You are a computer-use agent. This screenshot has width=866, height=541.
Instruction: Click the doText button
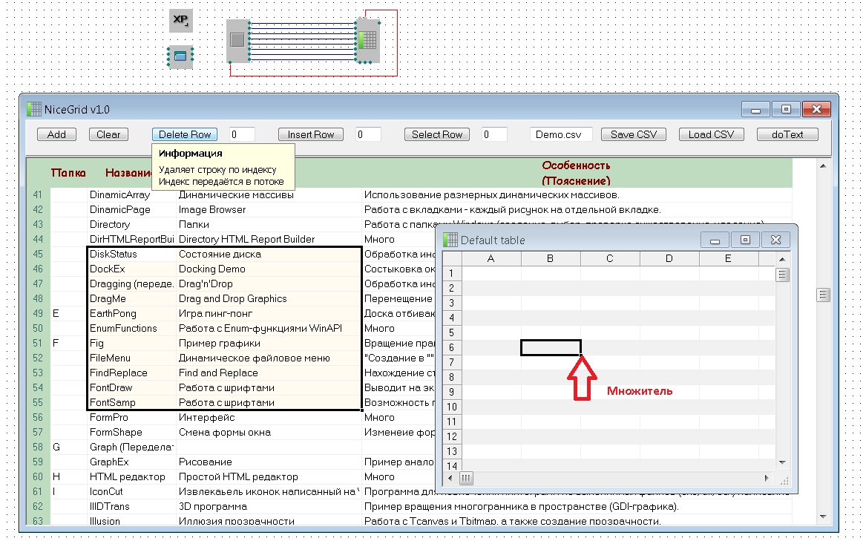click(787, 134)
